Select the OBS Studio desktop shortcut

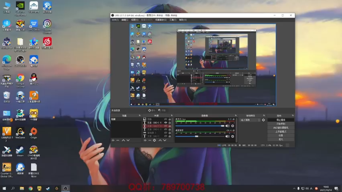(20, 61)
